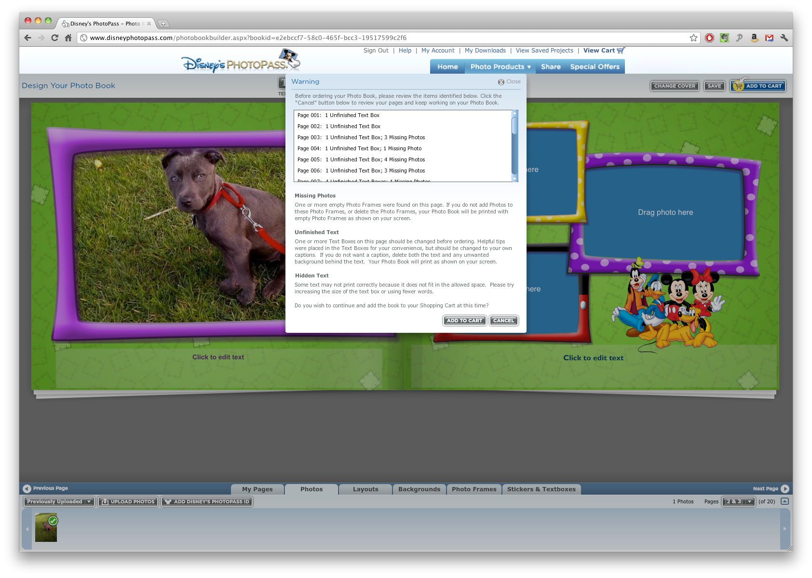Open the Amazon extension icon
This screenshot has height=578, width=812.
tap(754, 38)
